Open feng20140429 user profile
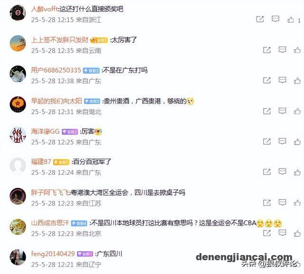304x274 pixels. [x=53, y=254]
